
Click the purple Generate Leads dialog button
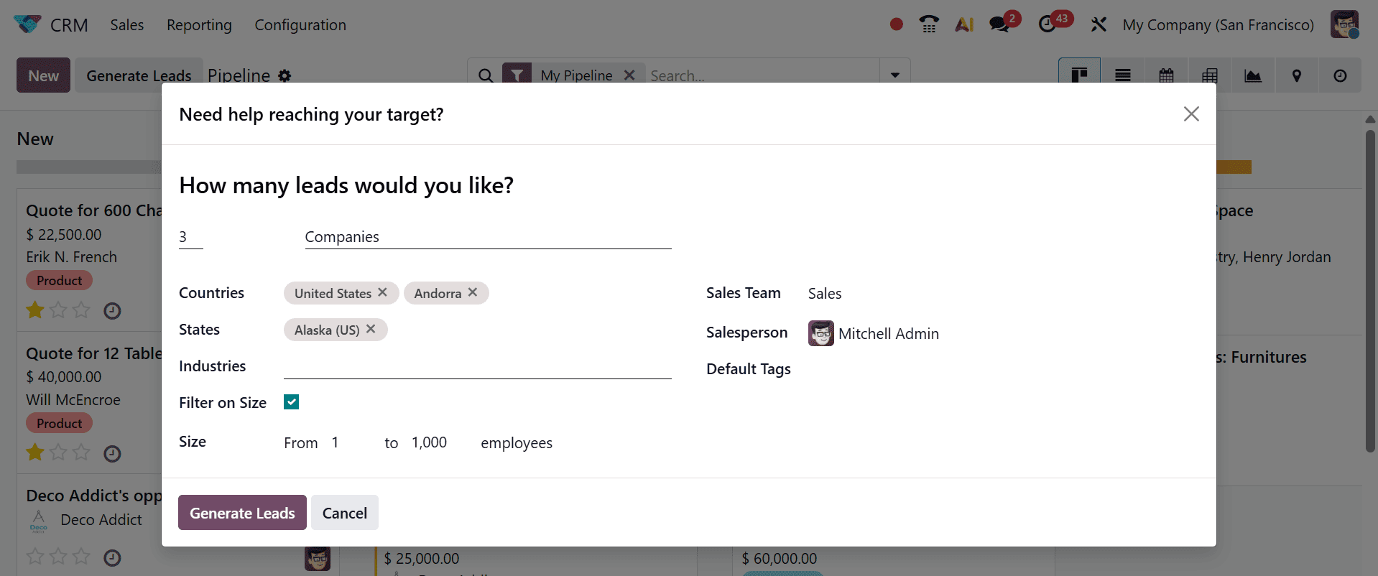point(242,513)
